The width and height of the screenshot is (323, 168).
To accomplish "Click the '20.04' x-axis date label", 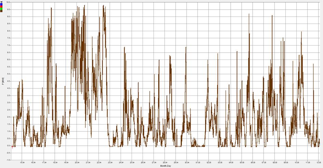I will (77, 163).
